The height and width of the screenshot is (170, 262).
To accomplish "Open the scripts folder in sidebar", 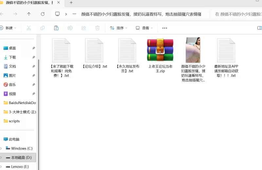I will click(14, 121).
